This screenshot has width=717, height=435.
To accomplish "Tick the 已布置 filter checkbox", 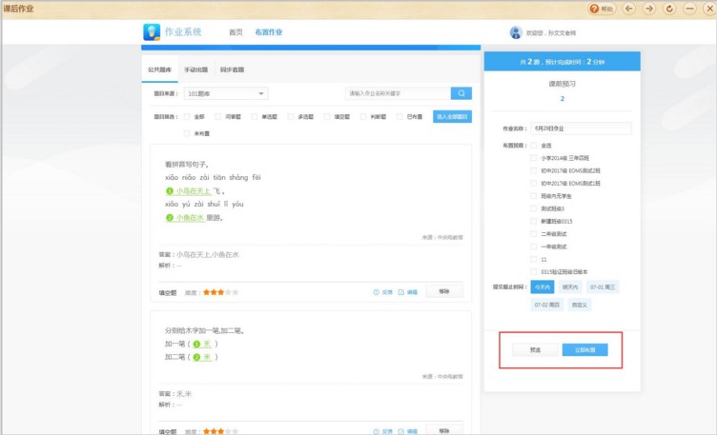I will [399, 117].
